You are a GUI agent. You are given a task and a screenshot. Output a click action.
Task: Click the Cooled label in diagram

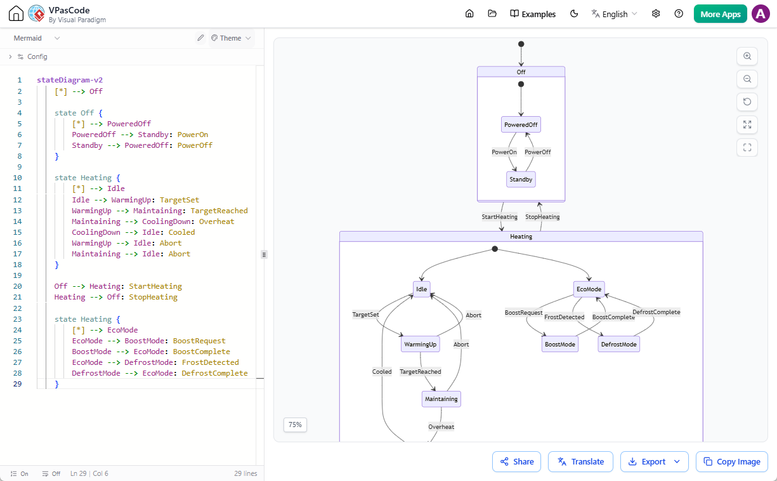(x=382, y=371)
